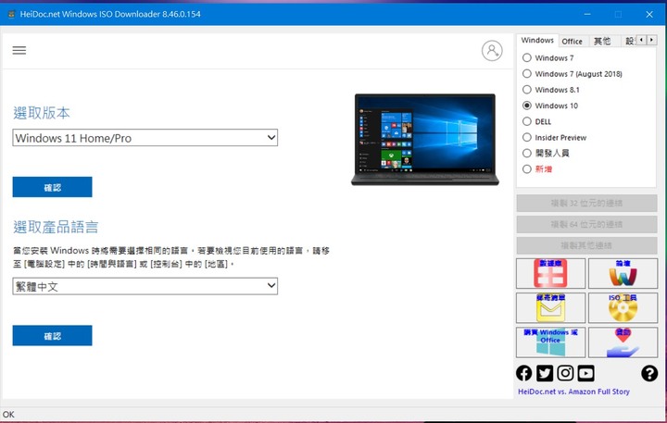Switch to the partially visible 設 tab

pyautogui.click(x=629, y=42)
